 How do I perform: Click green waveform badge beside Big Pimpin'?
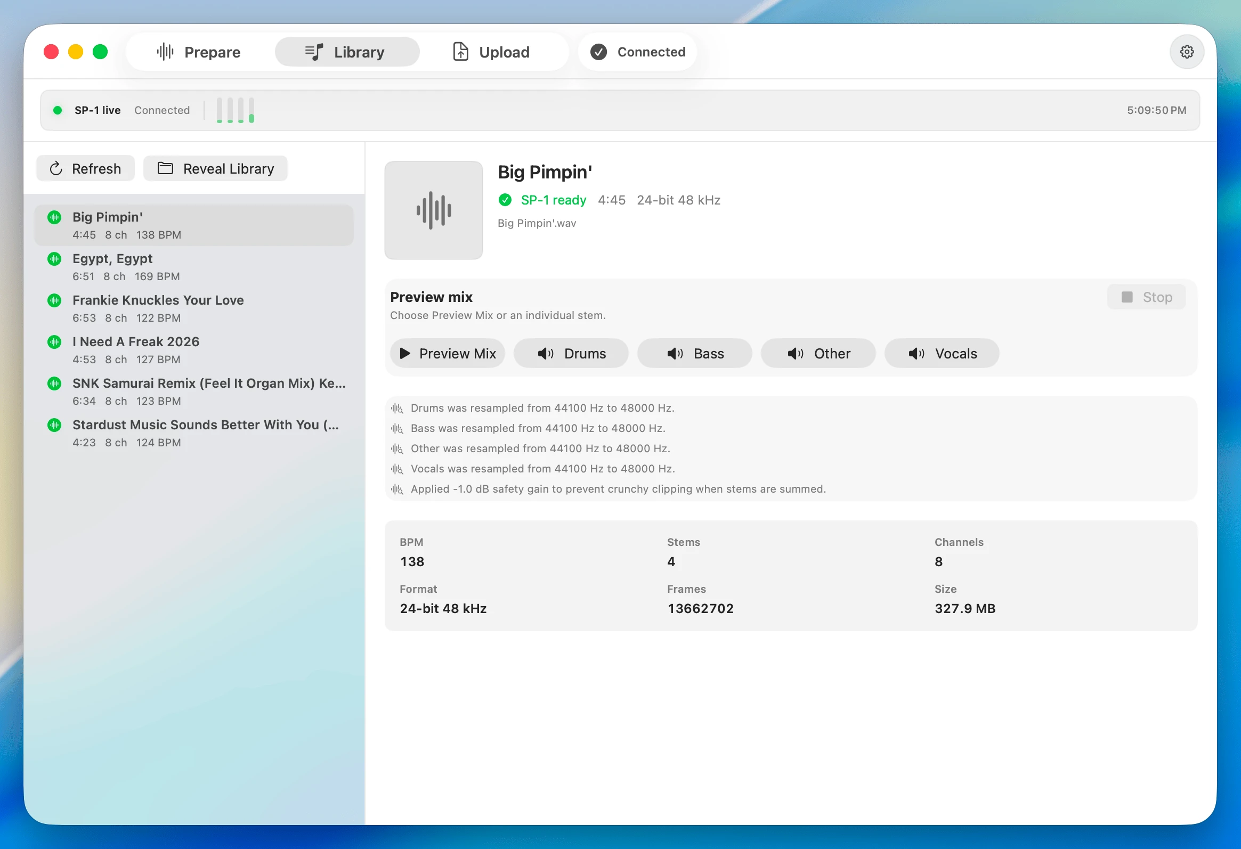click(x=54, y=217)
